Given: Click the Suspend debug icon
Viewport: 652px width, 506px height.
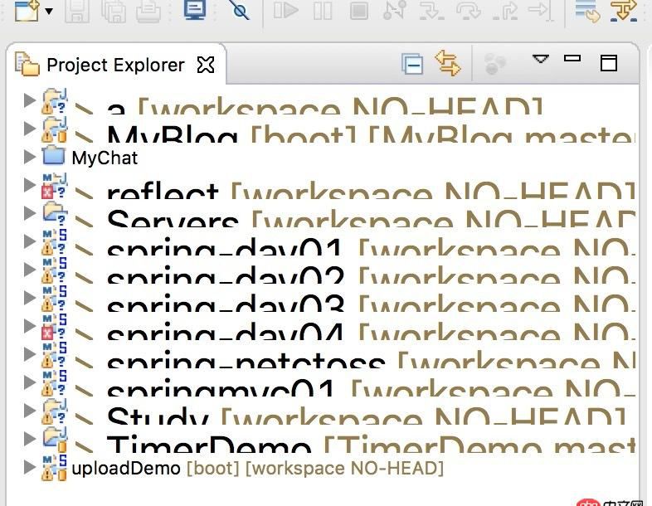Looking at the screenshot, I should 323,11.
